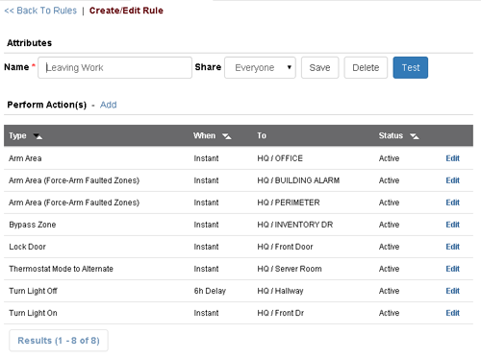Select 'Turn Light On' type cell

33,313
